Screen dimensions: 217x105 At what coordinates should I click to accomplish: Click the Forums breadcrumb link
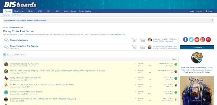(x=5, y=28)
